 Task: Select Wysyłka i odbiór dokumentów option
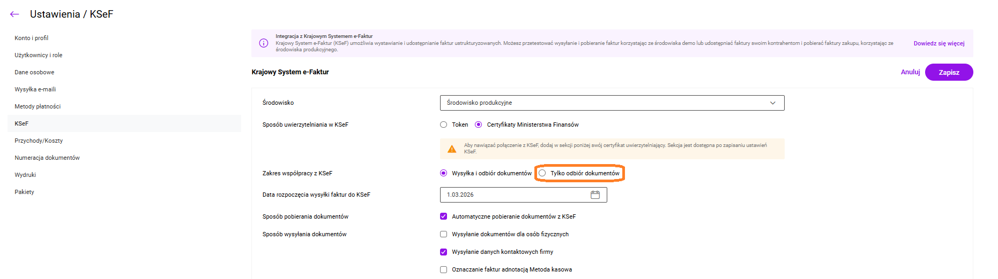click(x=443, y=173)
